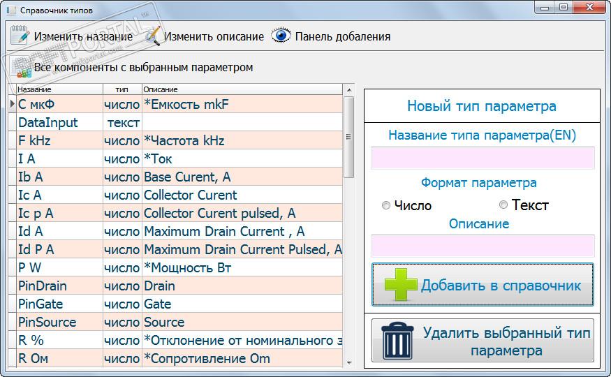Click Добавить в справочник button
Image resolution: width=611 pixels, height=377 pixels.
coord(483,285)
